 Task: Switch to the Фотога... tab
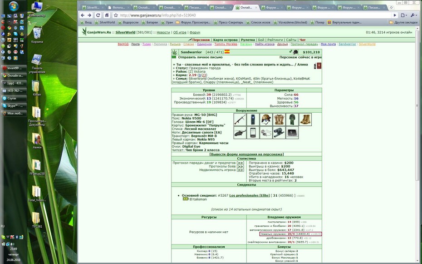(118, 8)
